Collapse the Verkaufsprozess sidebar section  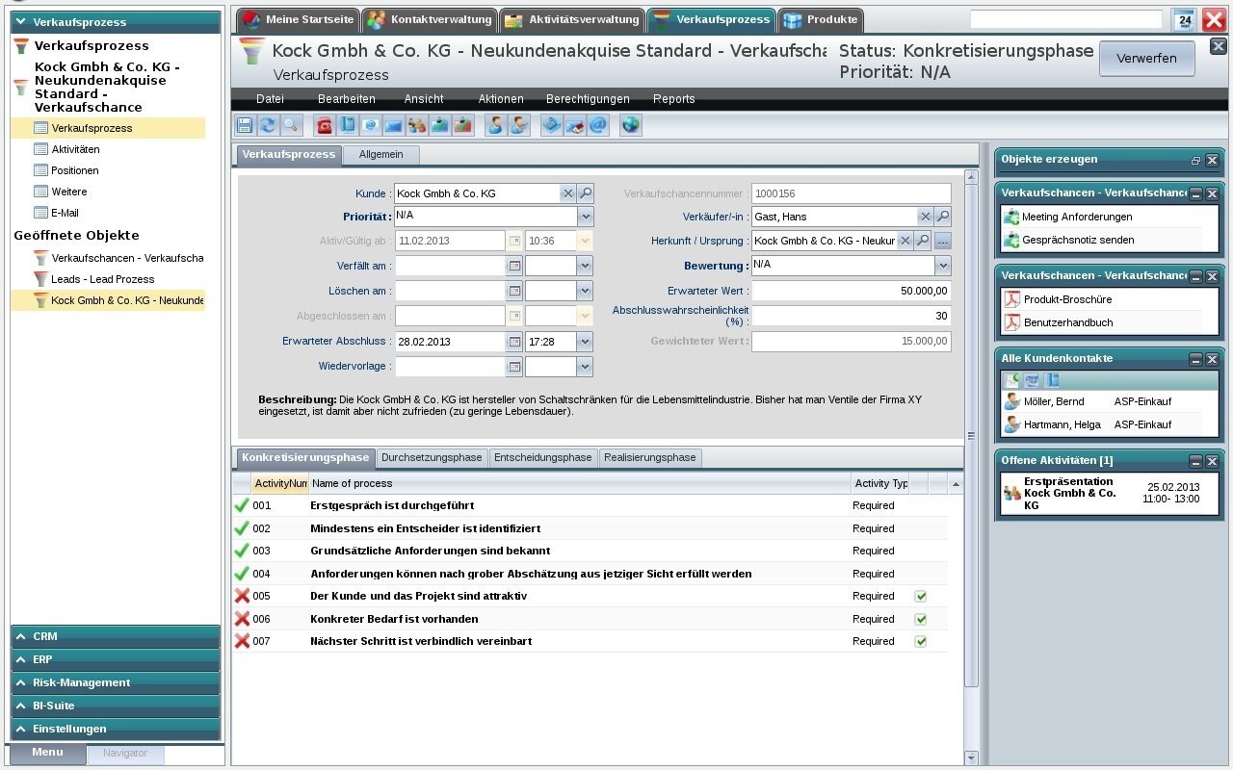click(18, 21)
